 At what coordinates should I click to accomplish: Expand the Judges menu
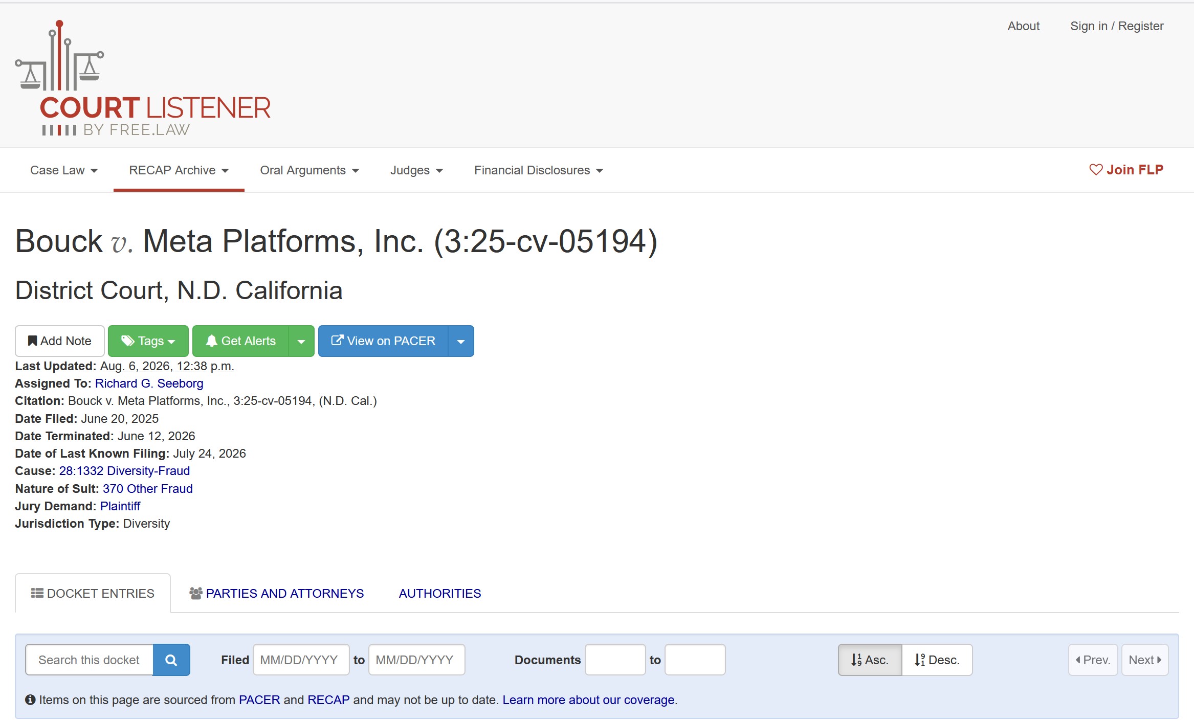pyautogui.click(x=416, y=170)
